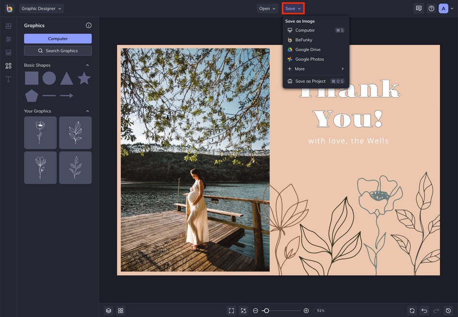Image resolution: width=458 pixels, height=317 pixels.
Task: Add the arrow line shape
Action: click(x=66, y=95)
